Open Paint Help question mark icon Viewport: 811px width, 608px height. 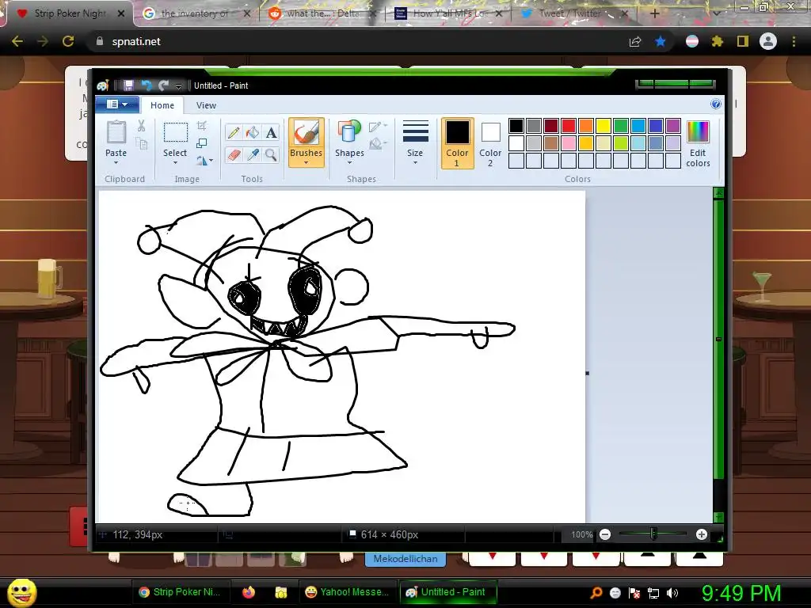[716, 104]
